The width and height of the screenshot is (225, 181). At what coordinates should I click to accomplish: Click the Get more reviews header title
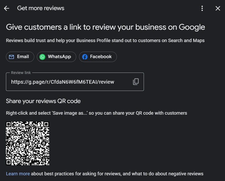41,8
